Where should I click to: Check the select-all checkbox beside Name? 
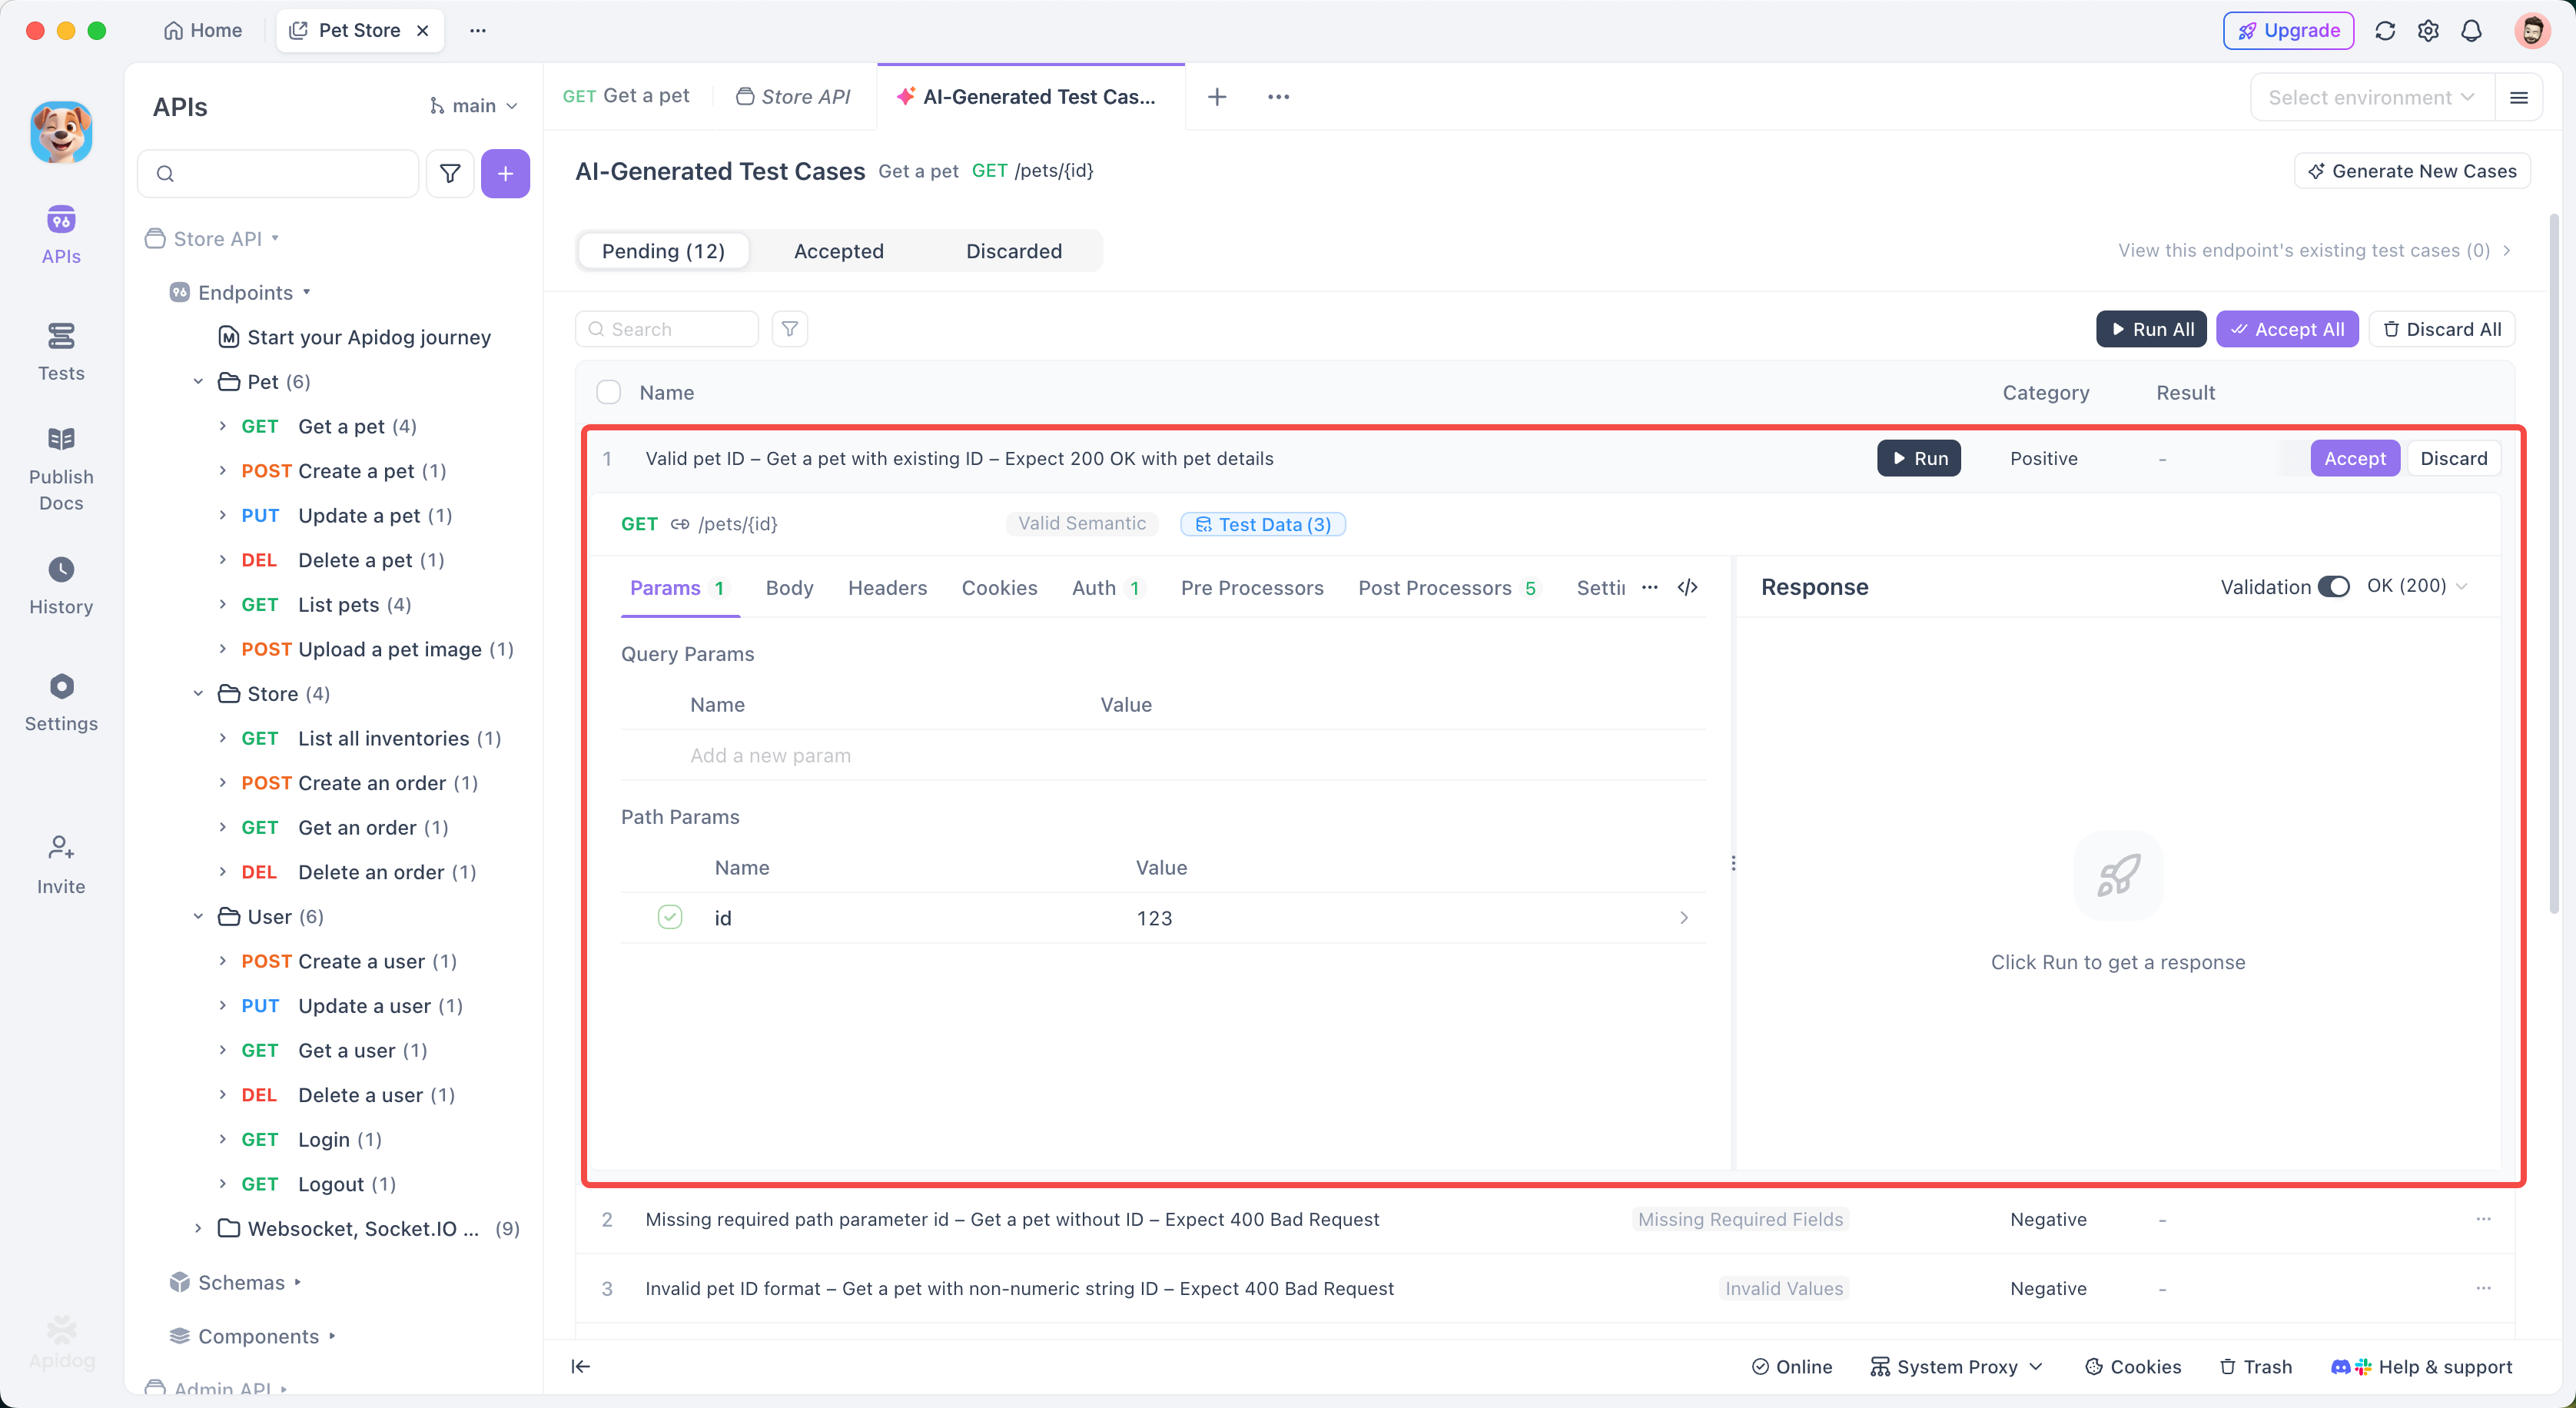point(608,392)
